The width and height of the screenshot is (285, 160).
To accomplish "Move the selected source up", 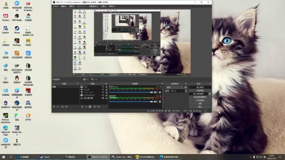I will pos(94,107).
